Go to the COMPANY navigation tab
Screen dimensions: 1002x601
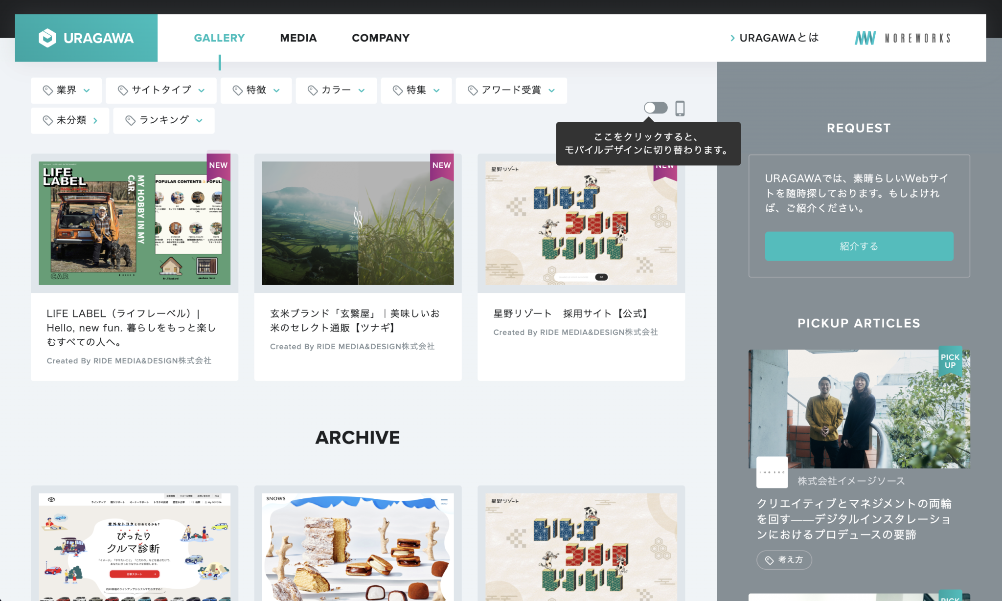[381, 38]
